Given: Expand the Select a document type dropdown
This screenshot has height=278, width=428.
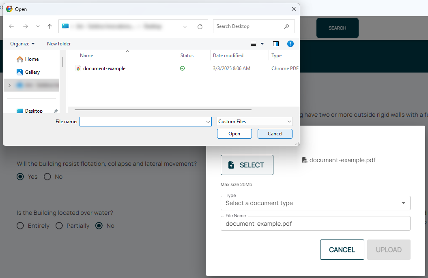Looking at the screenshot, I should click(315, 203).
